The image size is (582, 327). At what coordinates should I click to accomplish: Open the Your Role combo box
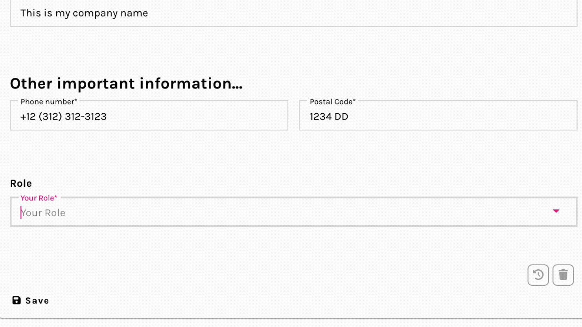tap(275, 212)
